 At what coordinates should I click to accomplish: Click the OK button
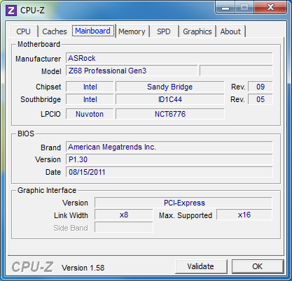[x=258, y=266]
